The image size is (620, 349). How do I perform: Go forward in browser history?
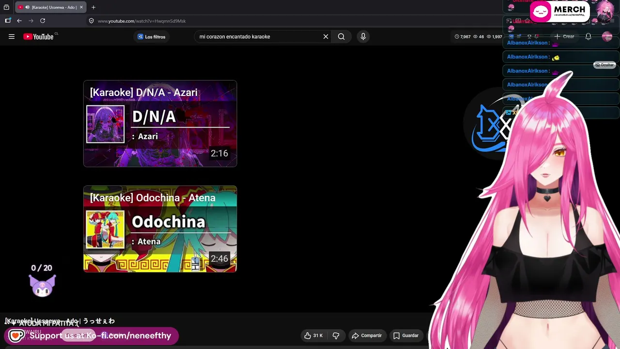tap(31, 21)
